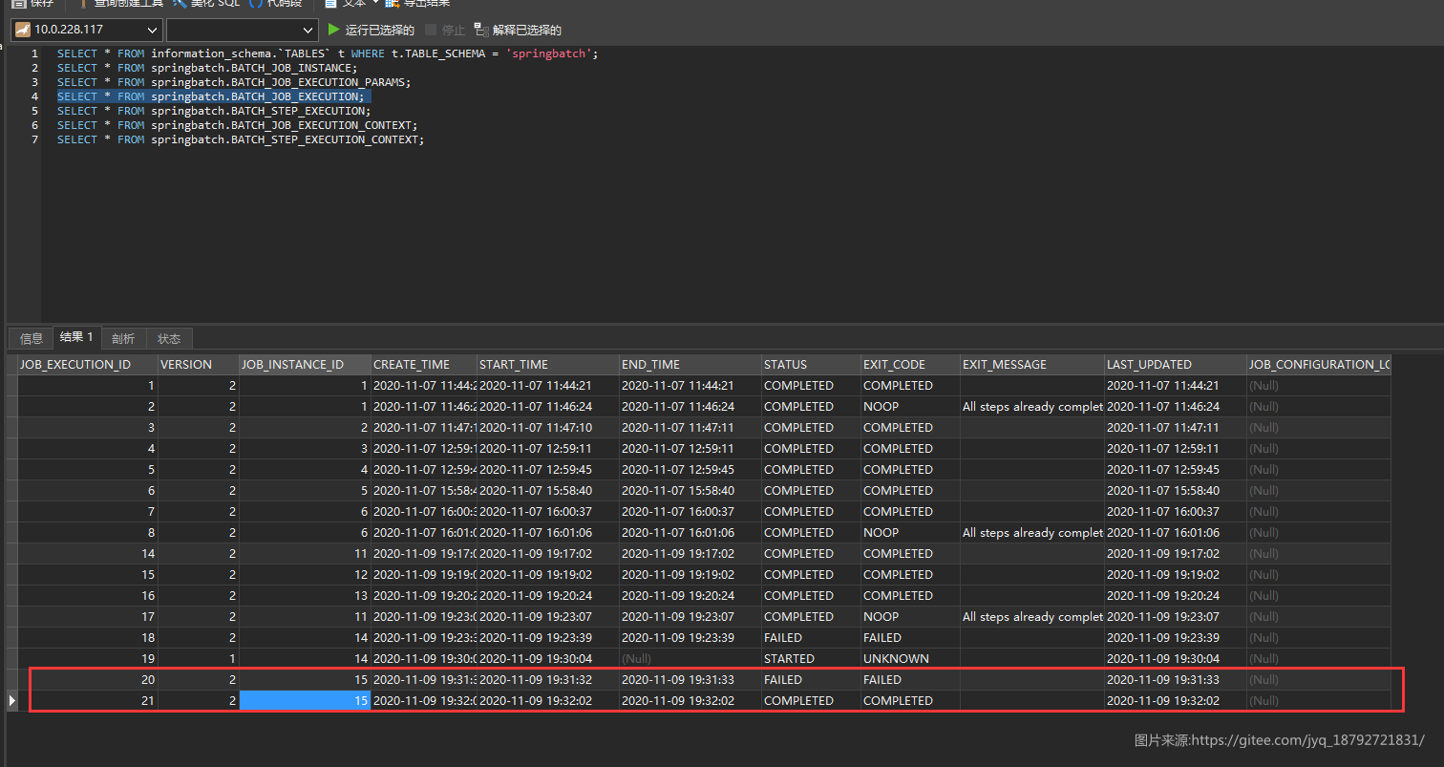1444x767 pixels.
Task: Click FAILED status cell in execution row 18
Action: (x=811, y=638)
